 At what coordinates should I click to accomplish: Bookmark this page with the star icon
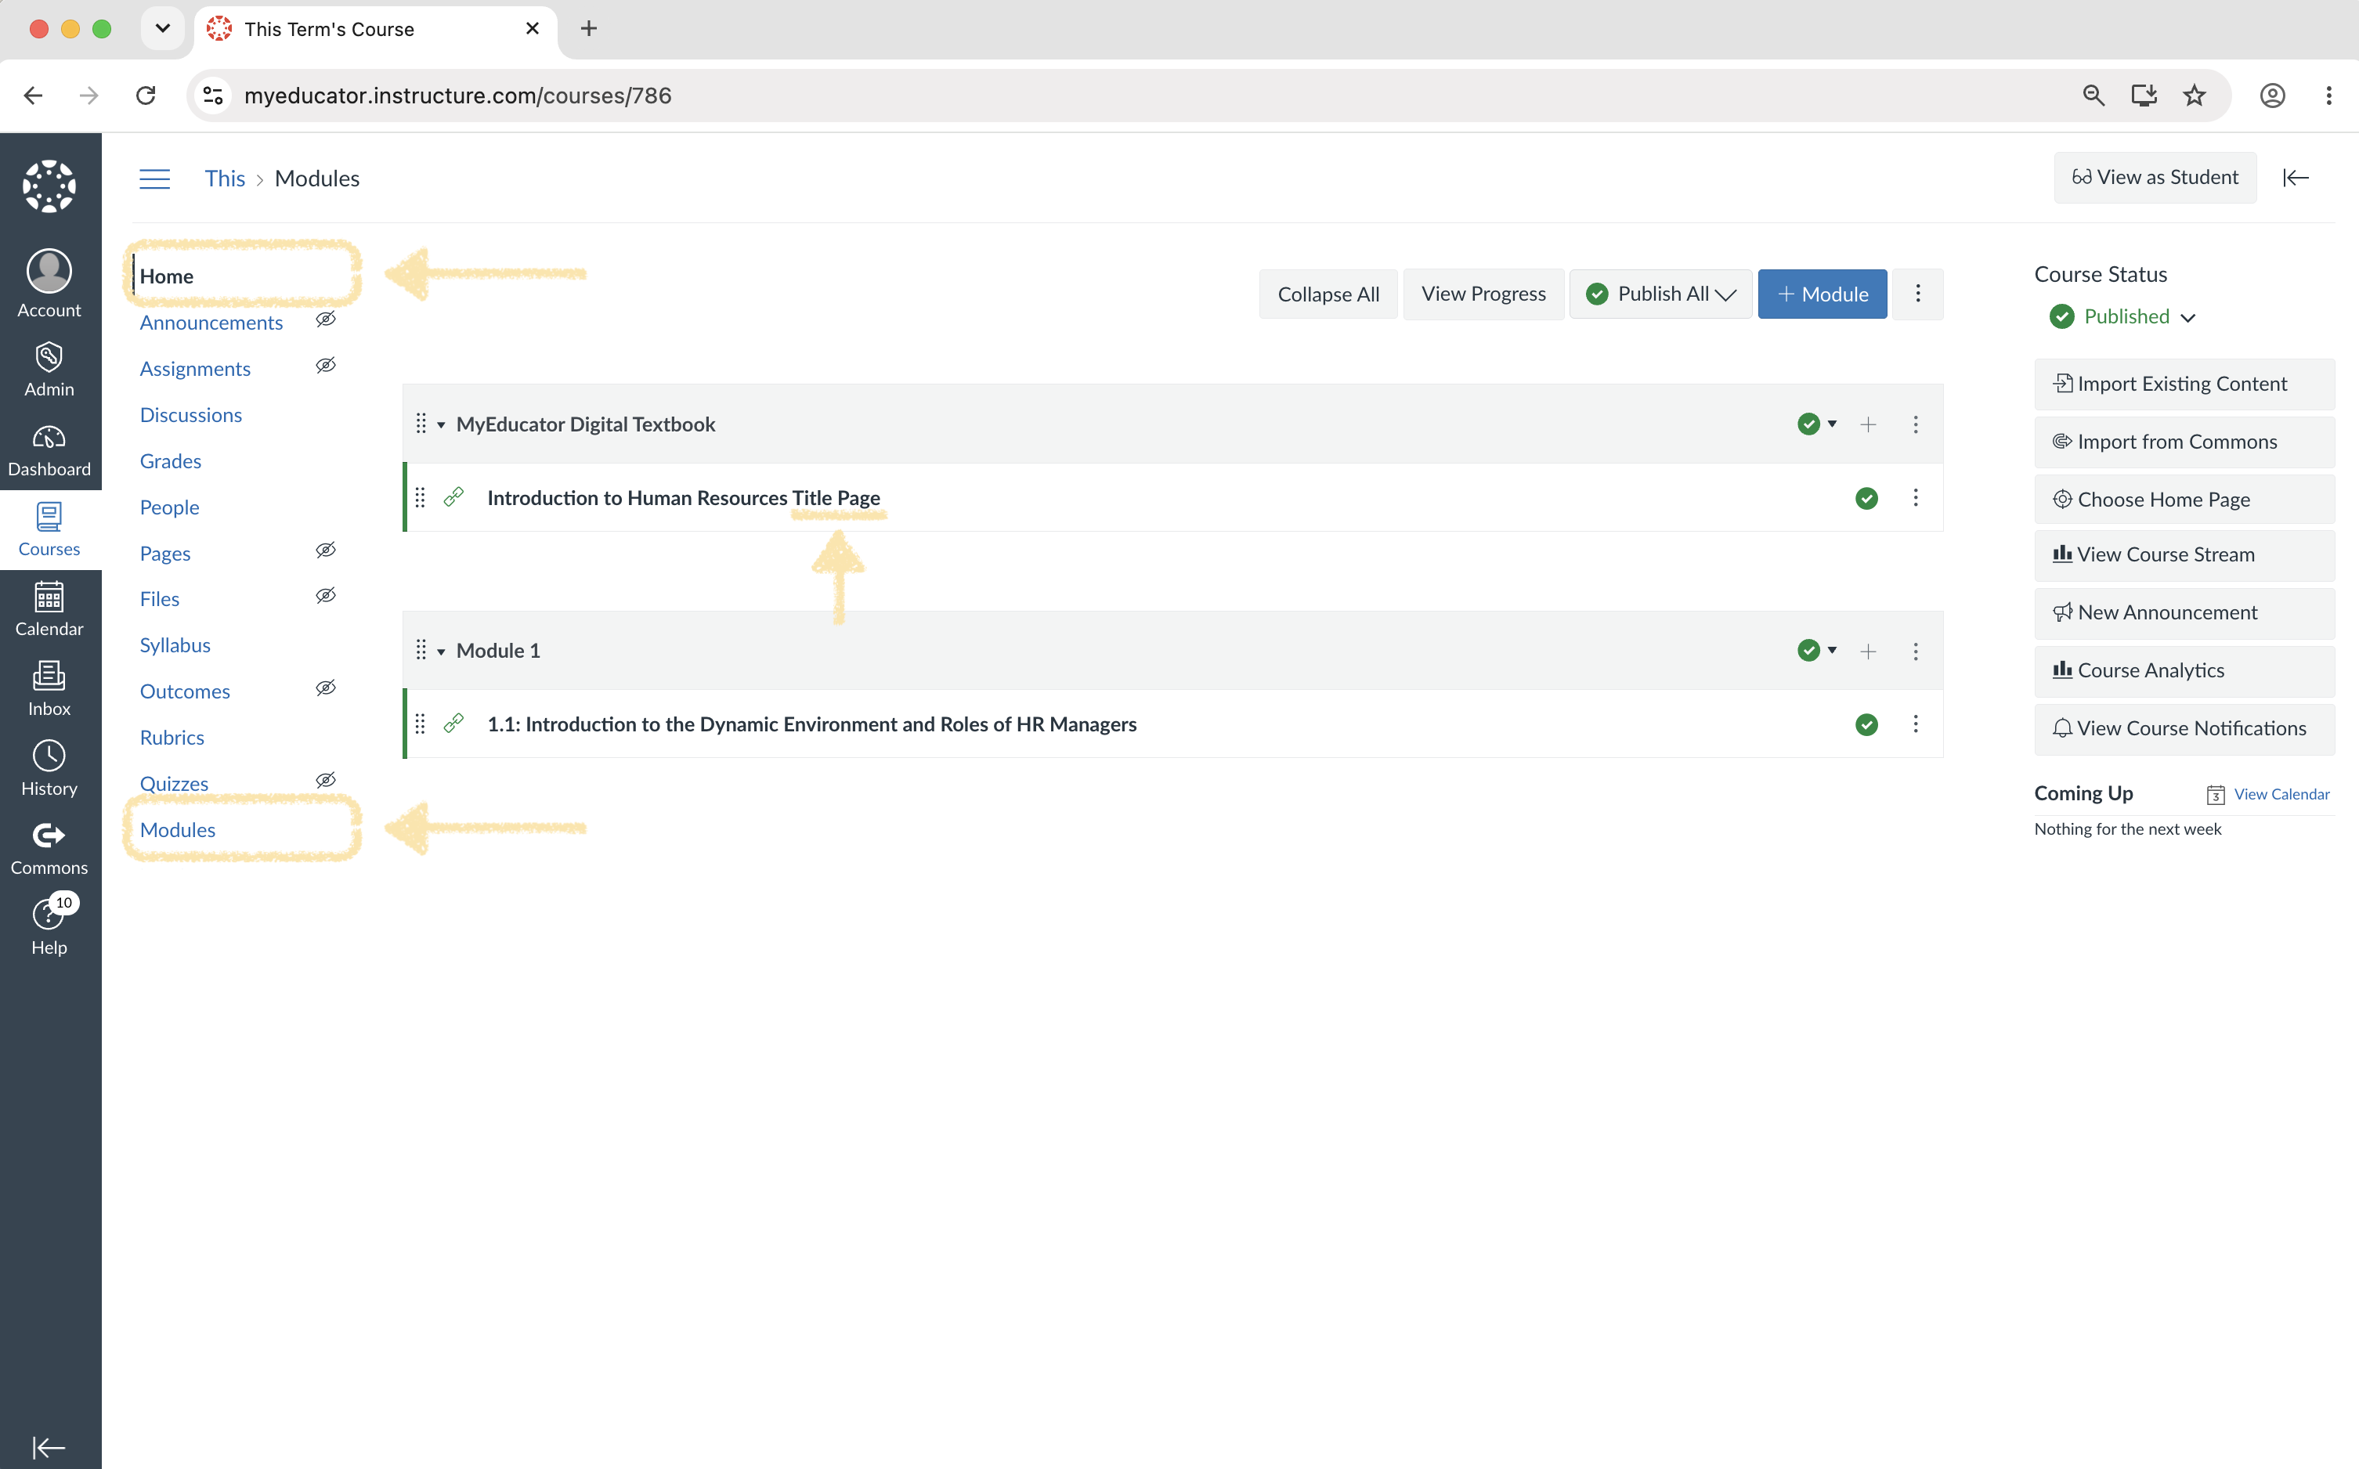2194,96
